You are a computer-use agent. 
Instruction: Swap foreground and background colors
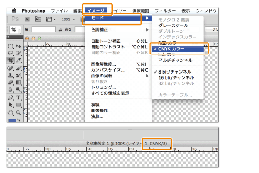coord(19,119)
